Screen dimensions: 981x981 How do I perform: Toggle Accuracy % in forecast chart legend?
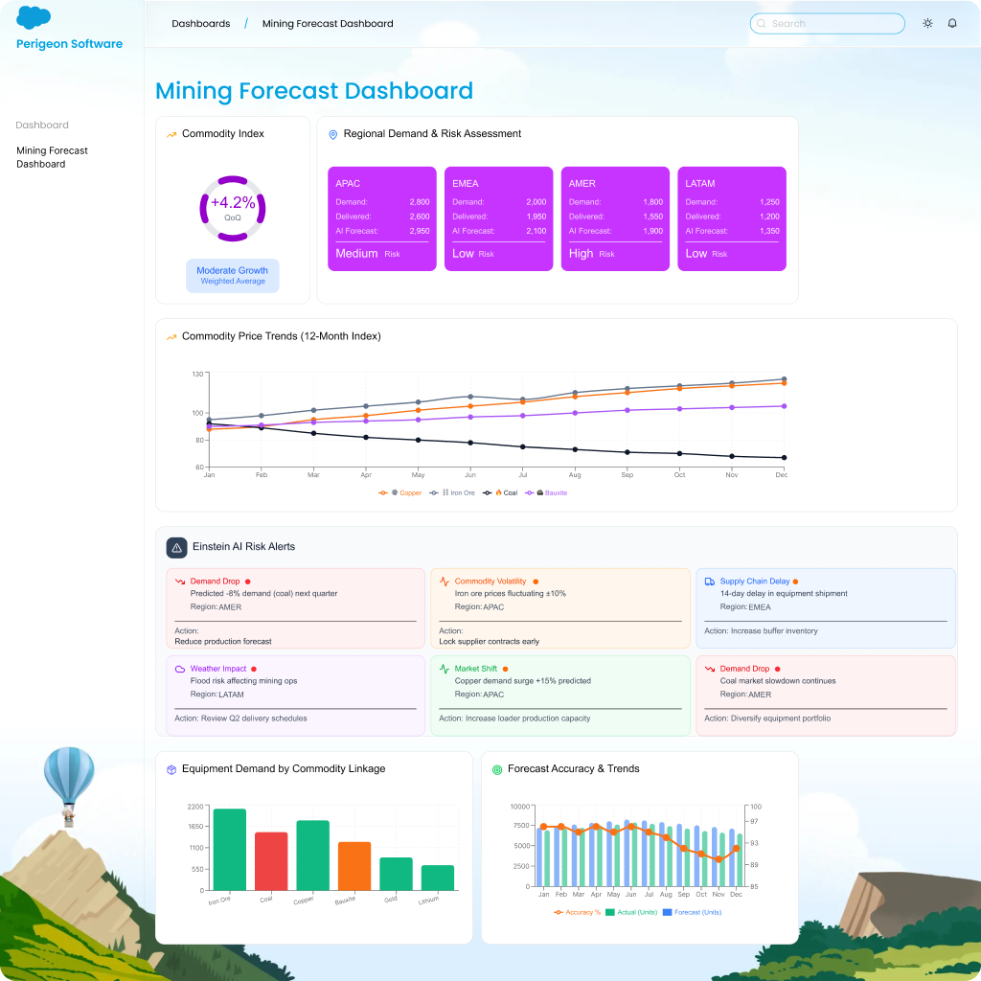coord(578,912)
